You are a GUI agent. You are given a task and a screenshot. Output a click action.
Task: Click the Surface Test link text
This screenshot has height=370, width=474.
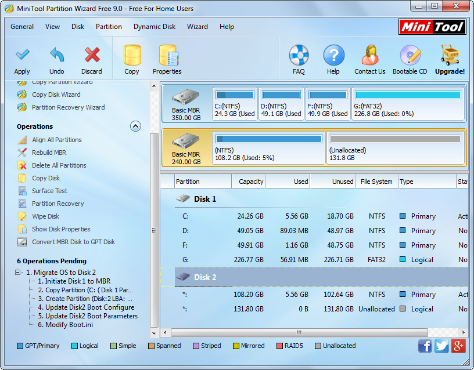click(x=49, y=191)
